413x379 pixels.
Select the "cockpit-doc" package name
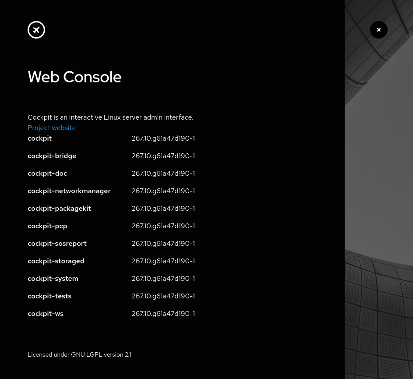[47, 174]
